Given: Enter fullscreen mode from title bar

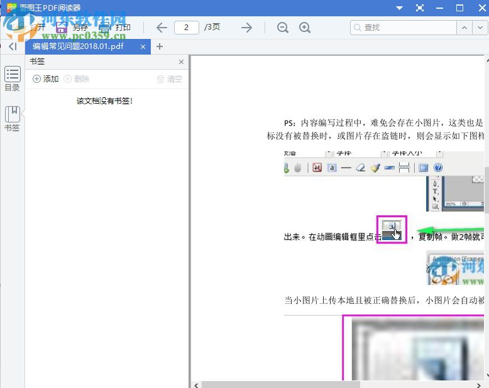Looking at the screenshot, I should 420,8.
